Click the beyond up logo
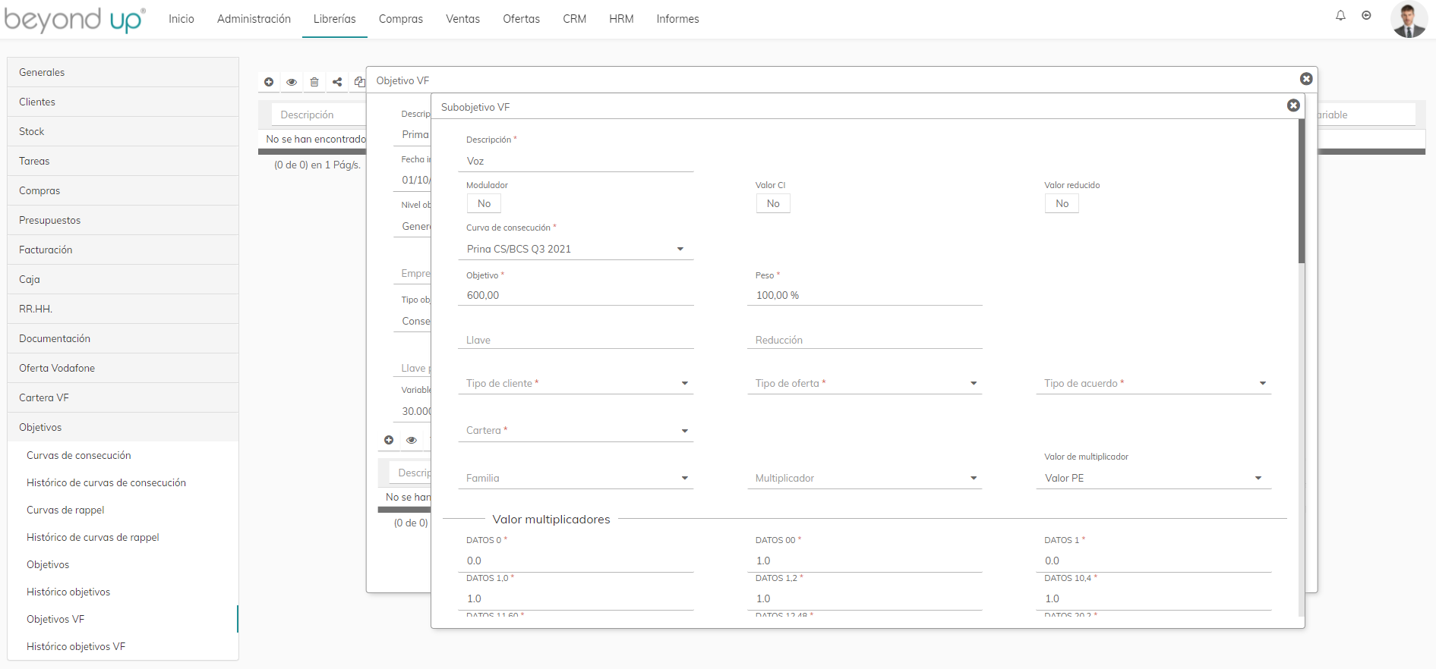Screen dimensions: 1436x669 tap(74, 19)
